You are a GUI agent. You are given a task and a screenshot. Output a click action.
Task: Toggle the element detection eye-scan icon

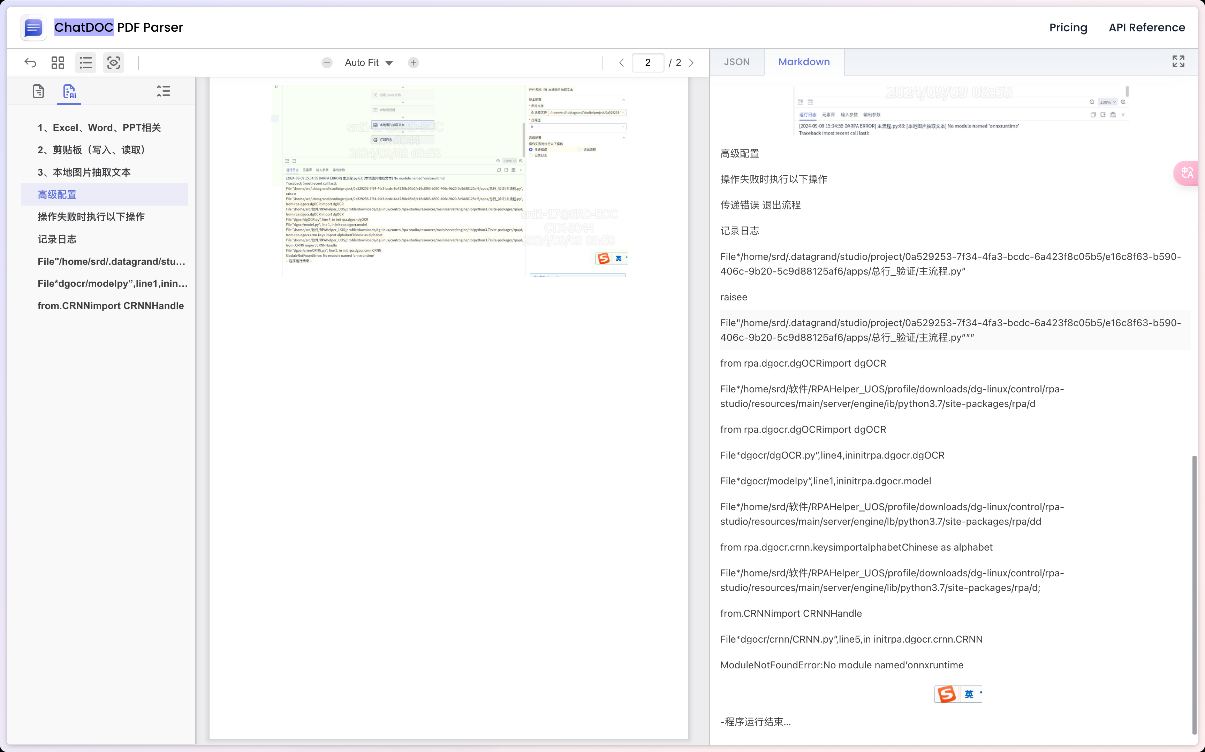point(114,63)
